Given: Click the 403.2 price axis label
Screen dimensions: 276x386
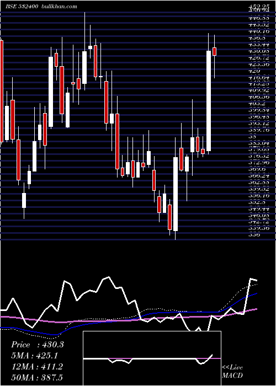Looking at the screenshot, I should pos(256,104).
